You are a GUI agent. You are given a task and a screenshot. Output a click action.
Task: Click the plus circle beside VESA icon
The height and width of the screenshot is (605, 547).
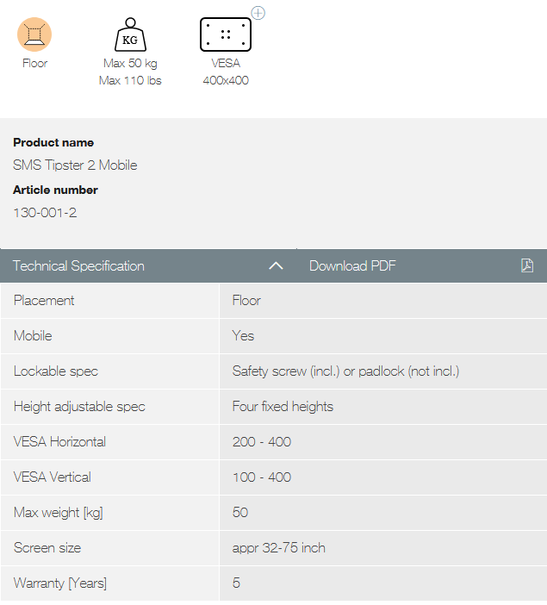pyautogui.click(x=258, y=13)
